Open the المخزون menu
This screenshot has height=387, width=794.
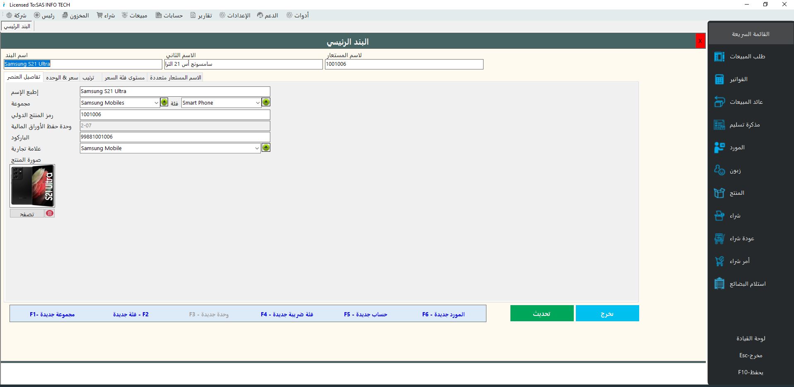[x=76, y=15]
